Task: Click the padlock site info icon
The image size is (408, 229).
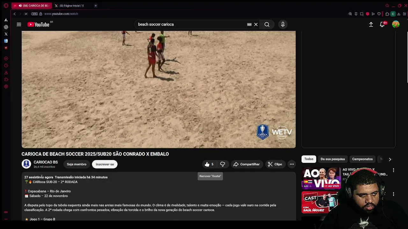Action: (40, 14)
